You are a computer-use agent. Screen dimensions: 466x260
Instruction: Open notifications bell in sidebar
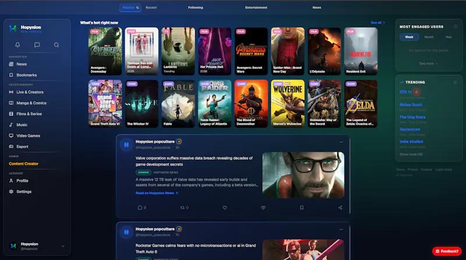coord(17,45)
